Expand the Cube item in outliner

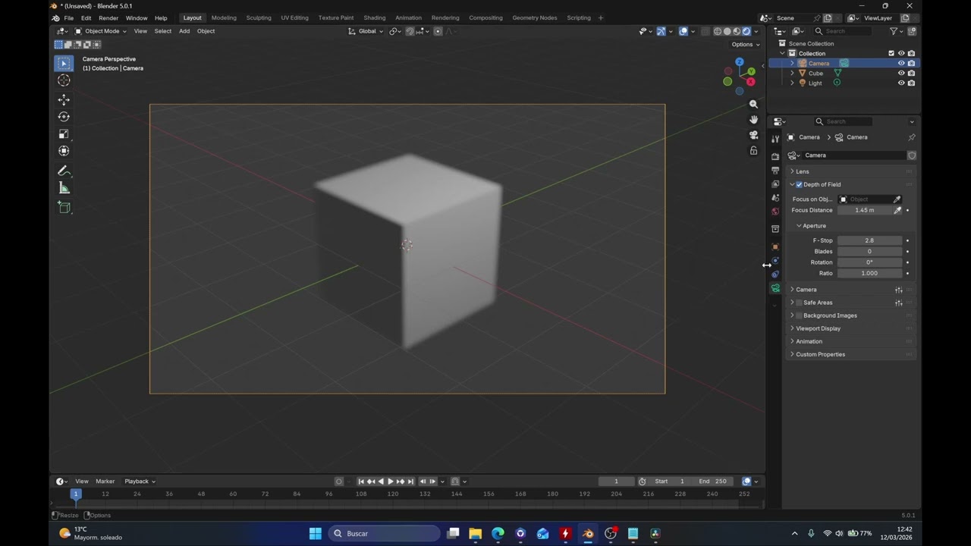click(x=792, y=73)
